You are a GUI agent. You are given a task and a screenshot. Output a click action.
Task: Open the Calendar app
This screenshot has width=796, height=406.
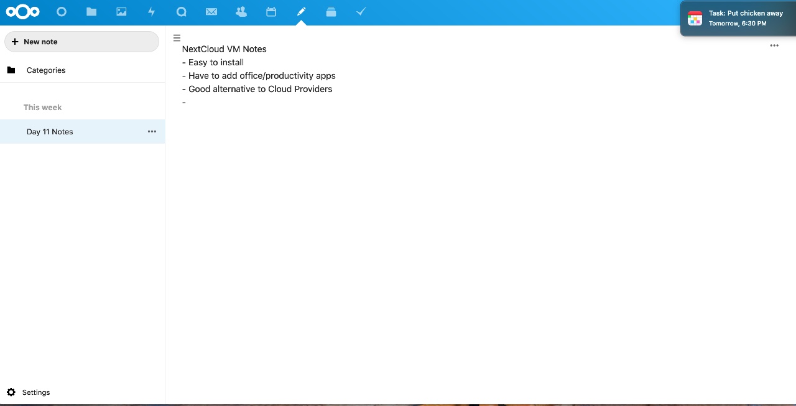point(271,11)
